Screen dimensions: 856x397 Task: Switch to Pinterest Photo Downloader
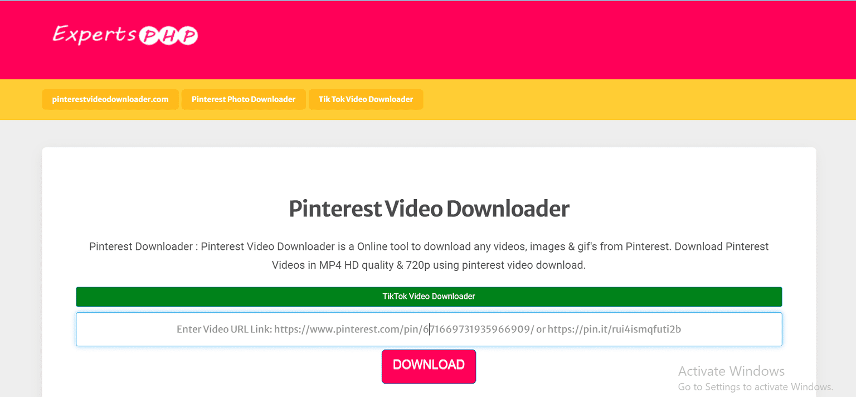243,99
